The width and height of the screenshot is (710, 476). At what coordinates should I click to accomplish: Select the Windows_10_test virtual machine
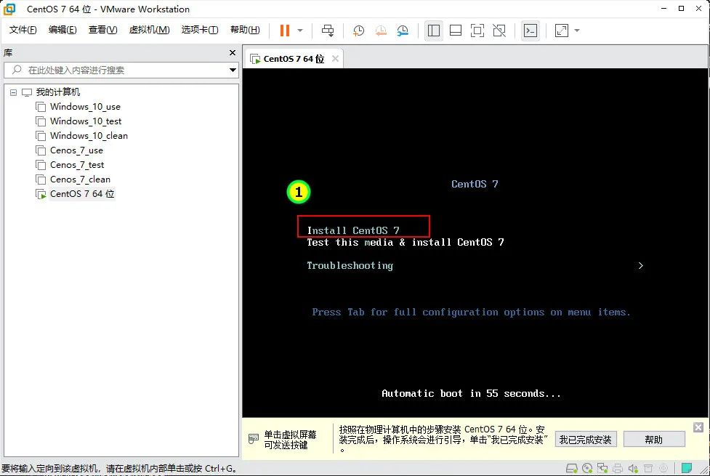click(86, 121)
